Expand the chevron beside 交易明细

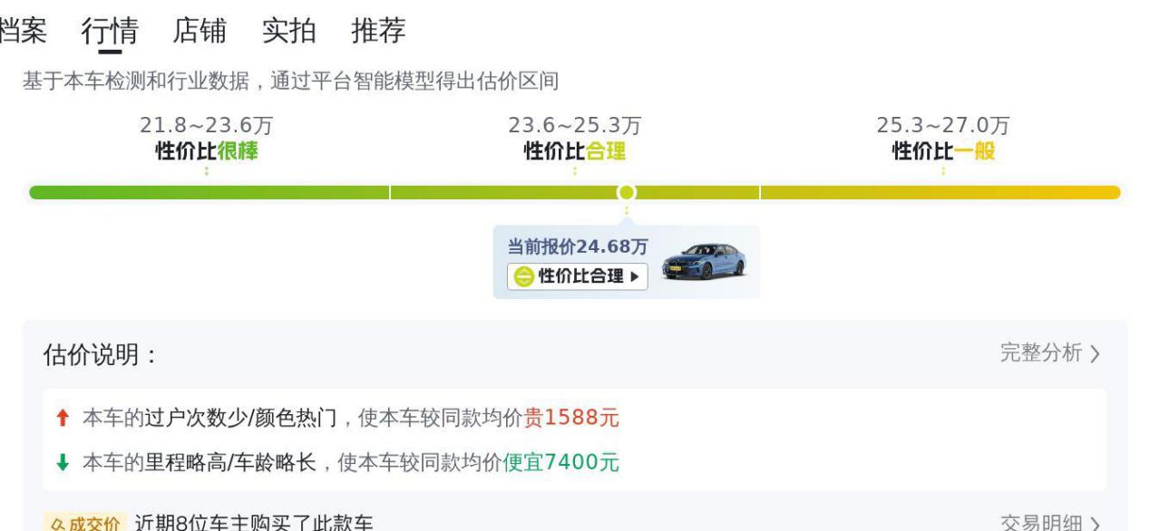(x=1095, y=525)
